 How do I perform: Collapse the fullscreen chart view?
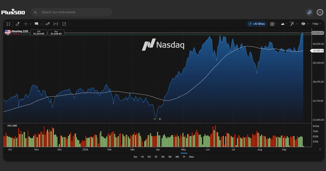point(8,24)
